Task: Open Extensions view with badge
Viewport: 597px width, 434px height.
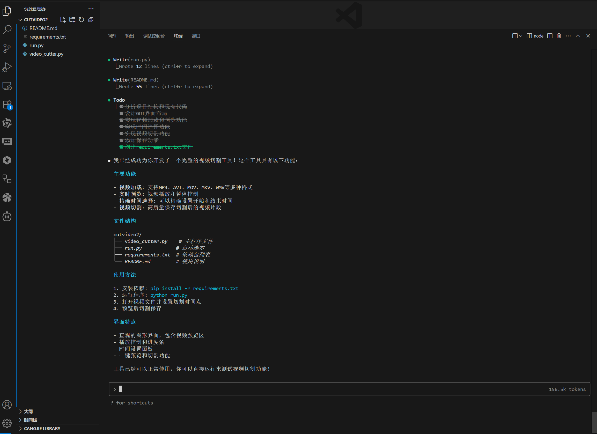Action: [x=7, y=105]
